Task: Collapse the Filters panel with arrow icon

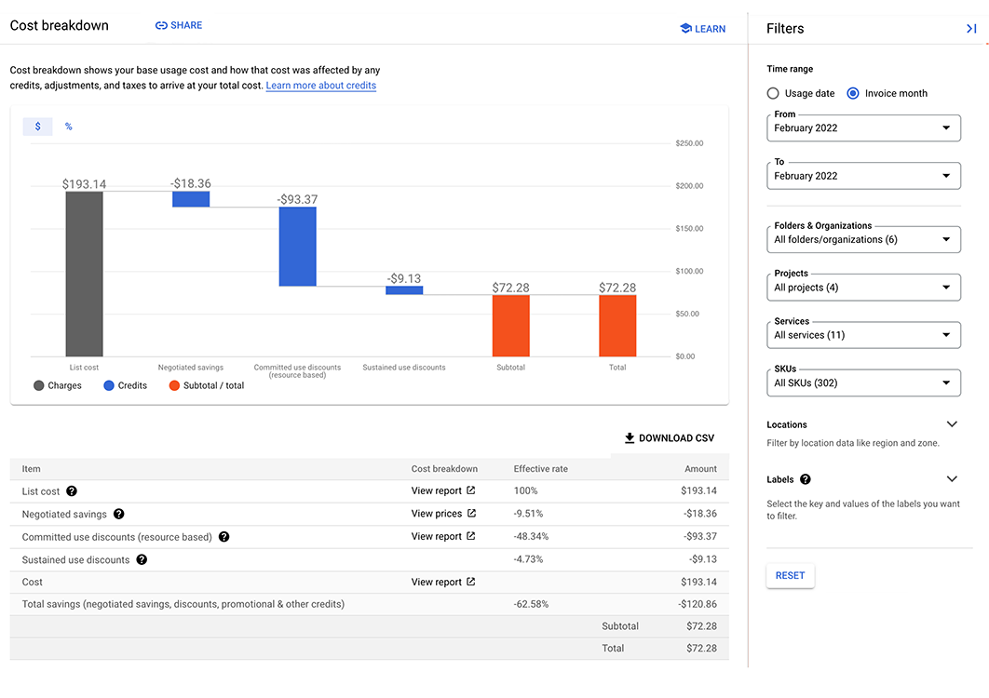Action: [971, 28]
